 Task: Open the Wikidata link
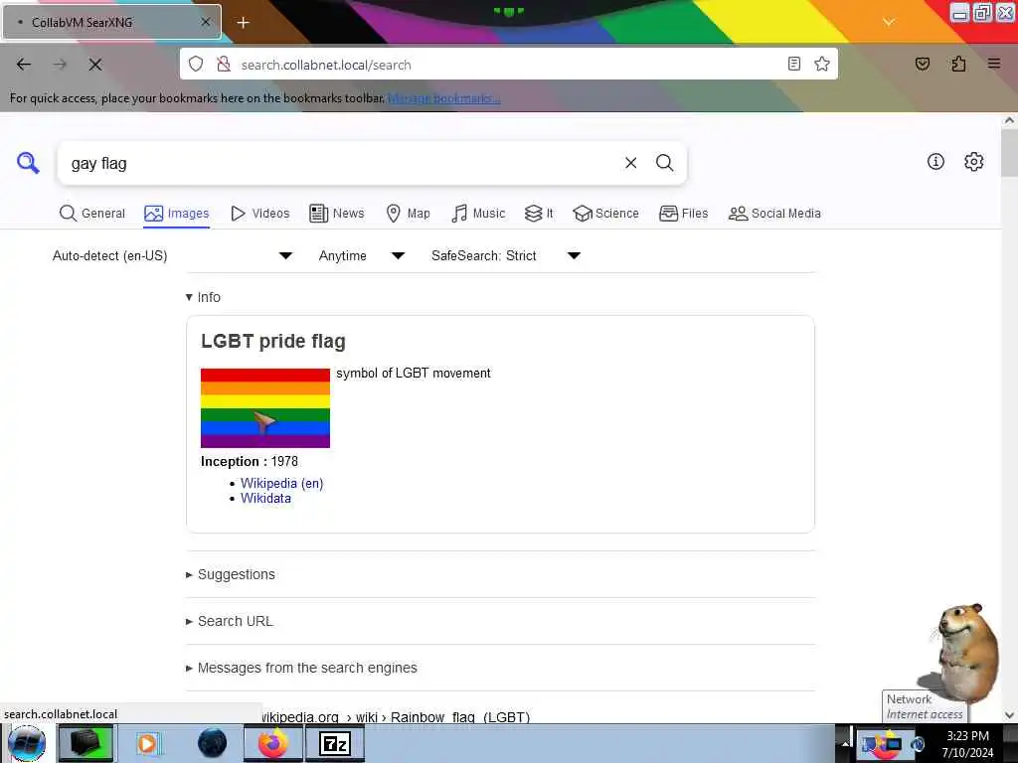point(265,499)
